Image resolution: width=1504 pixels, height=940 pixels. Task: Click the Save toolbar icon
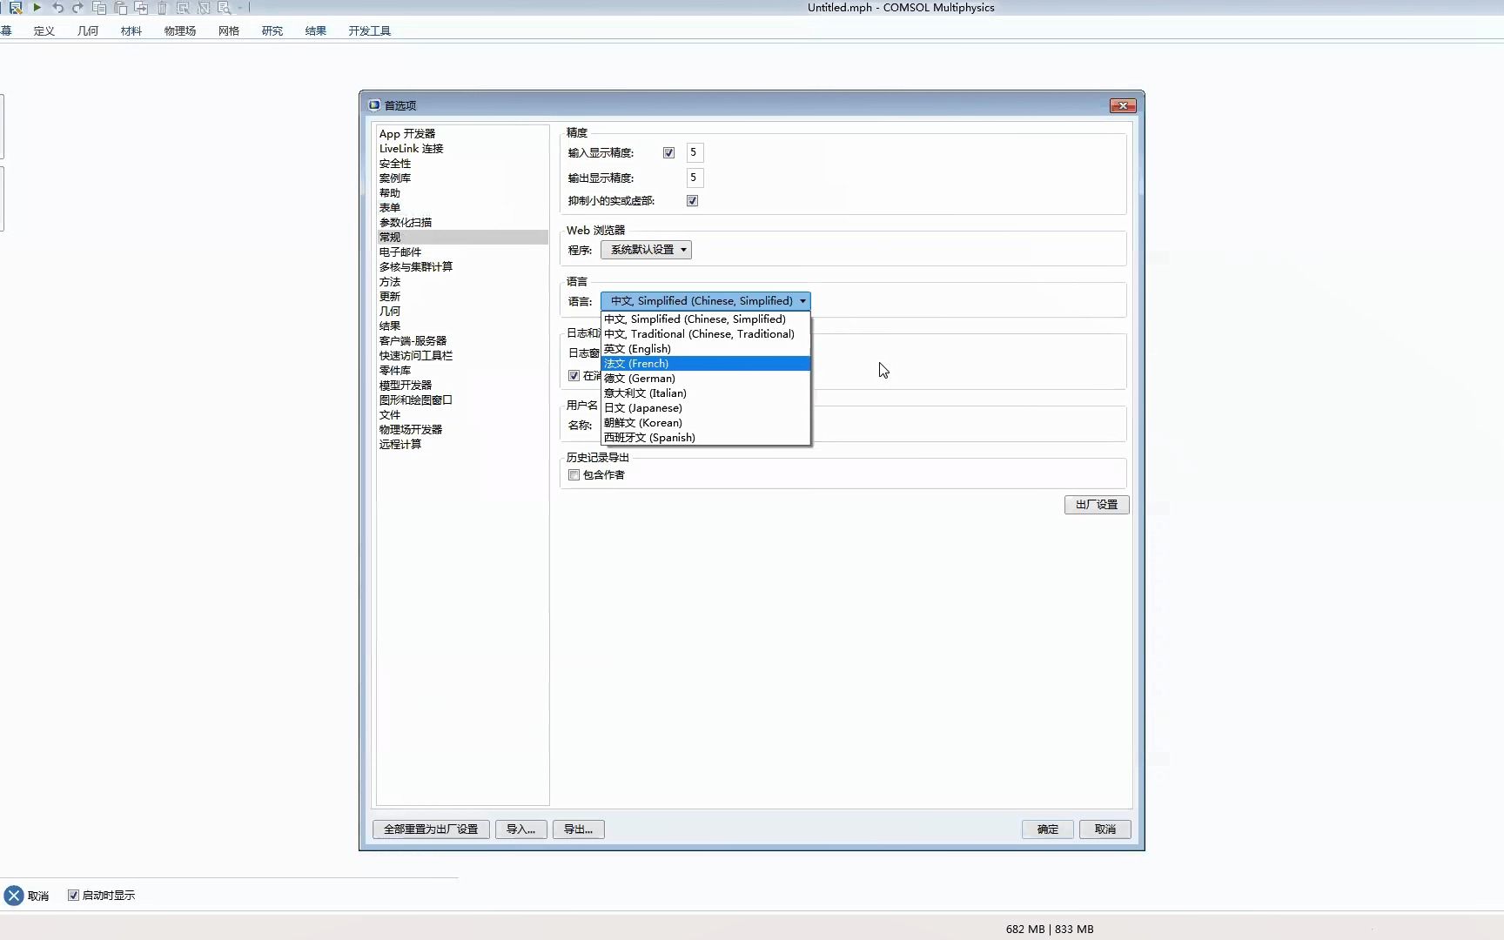pyautogui.click(x=15, y=8)
